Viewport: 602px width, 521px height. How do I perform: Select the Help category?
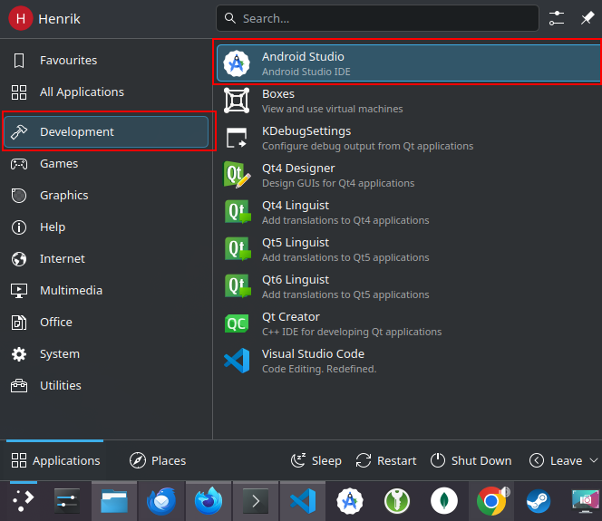click(x=106, y=227)
